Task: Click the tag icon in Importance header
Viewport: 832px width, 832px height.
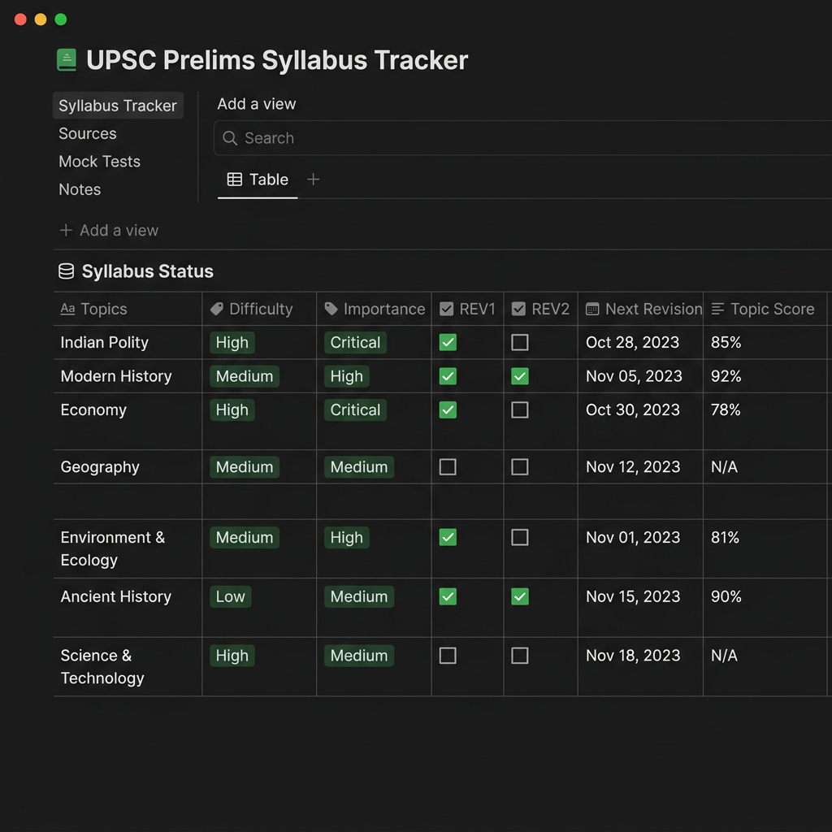Action: [x=331, y=309]
